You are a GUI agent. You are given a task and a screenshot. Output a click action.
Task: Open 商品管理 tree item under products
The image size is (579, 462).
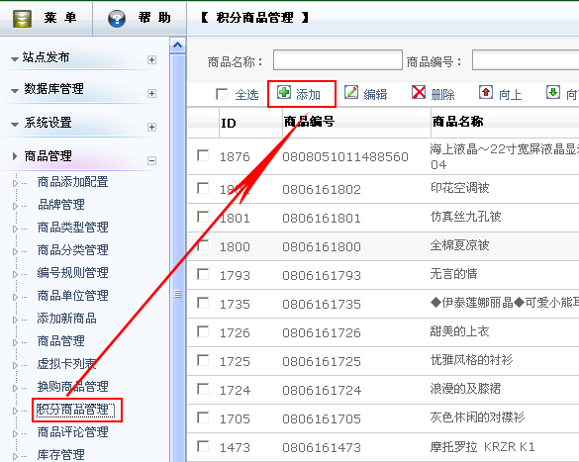coord(61,341)
